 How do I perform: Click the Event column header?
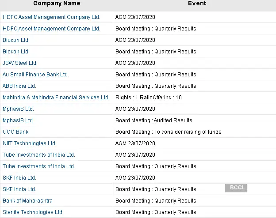click(x=196, y=4)
